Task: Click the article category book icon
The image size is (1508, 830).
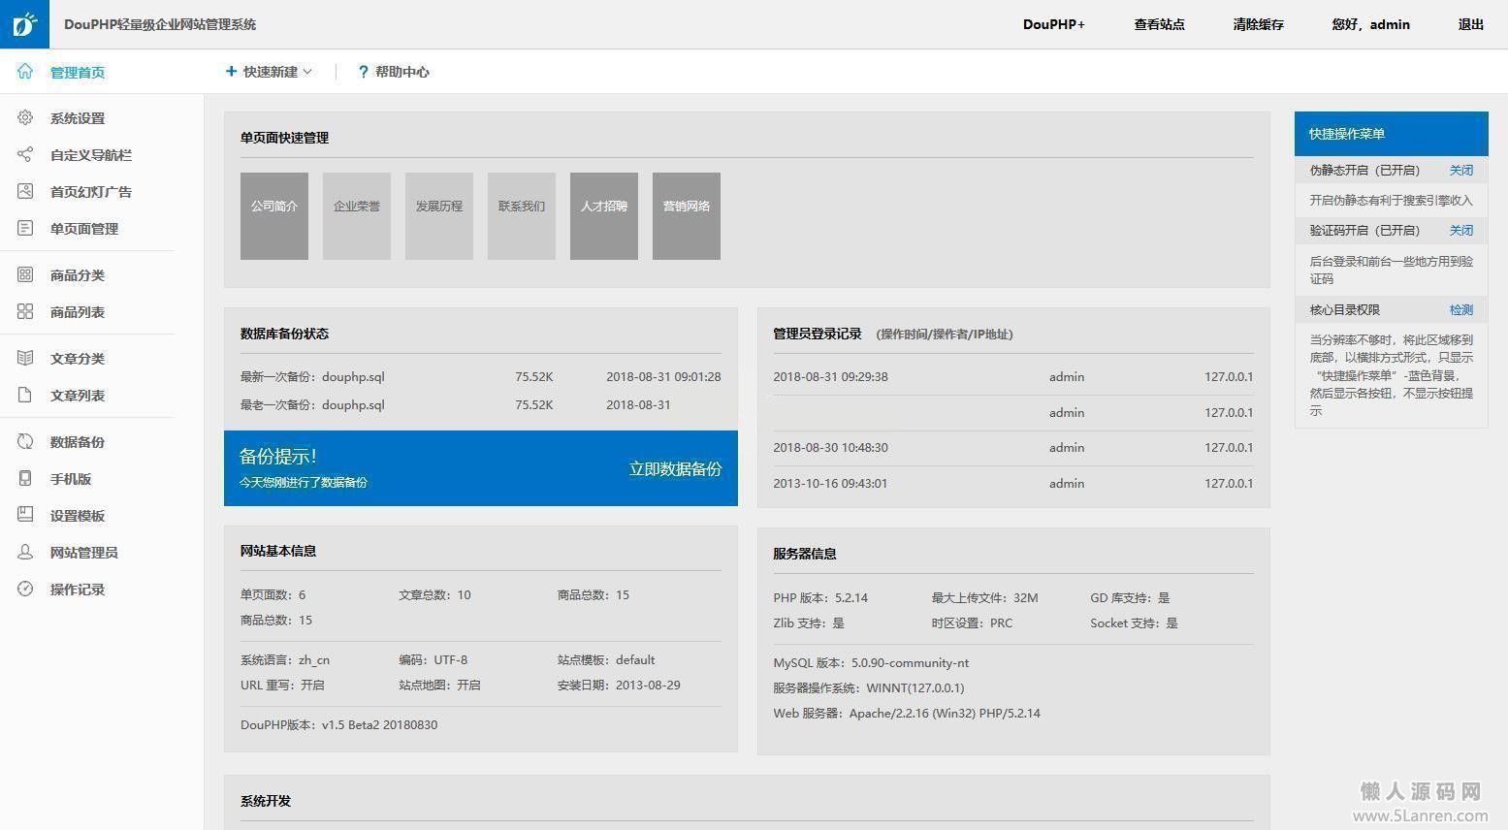Action: 25,359
